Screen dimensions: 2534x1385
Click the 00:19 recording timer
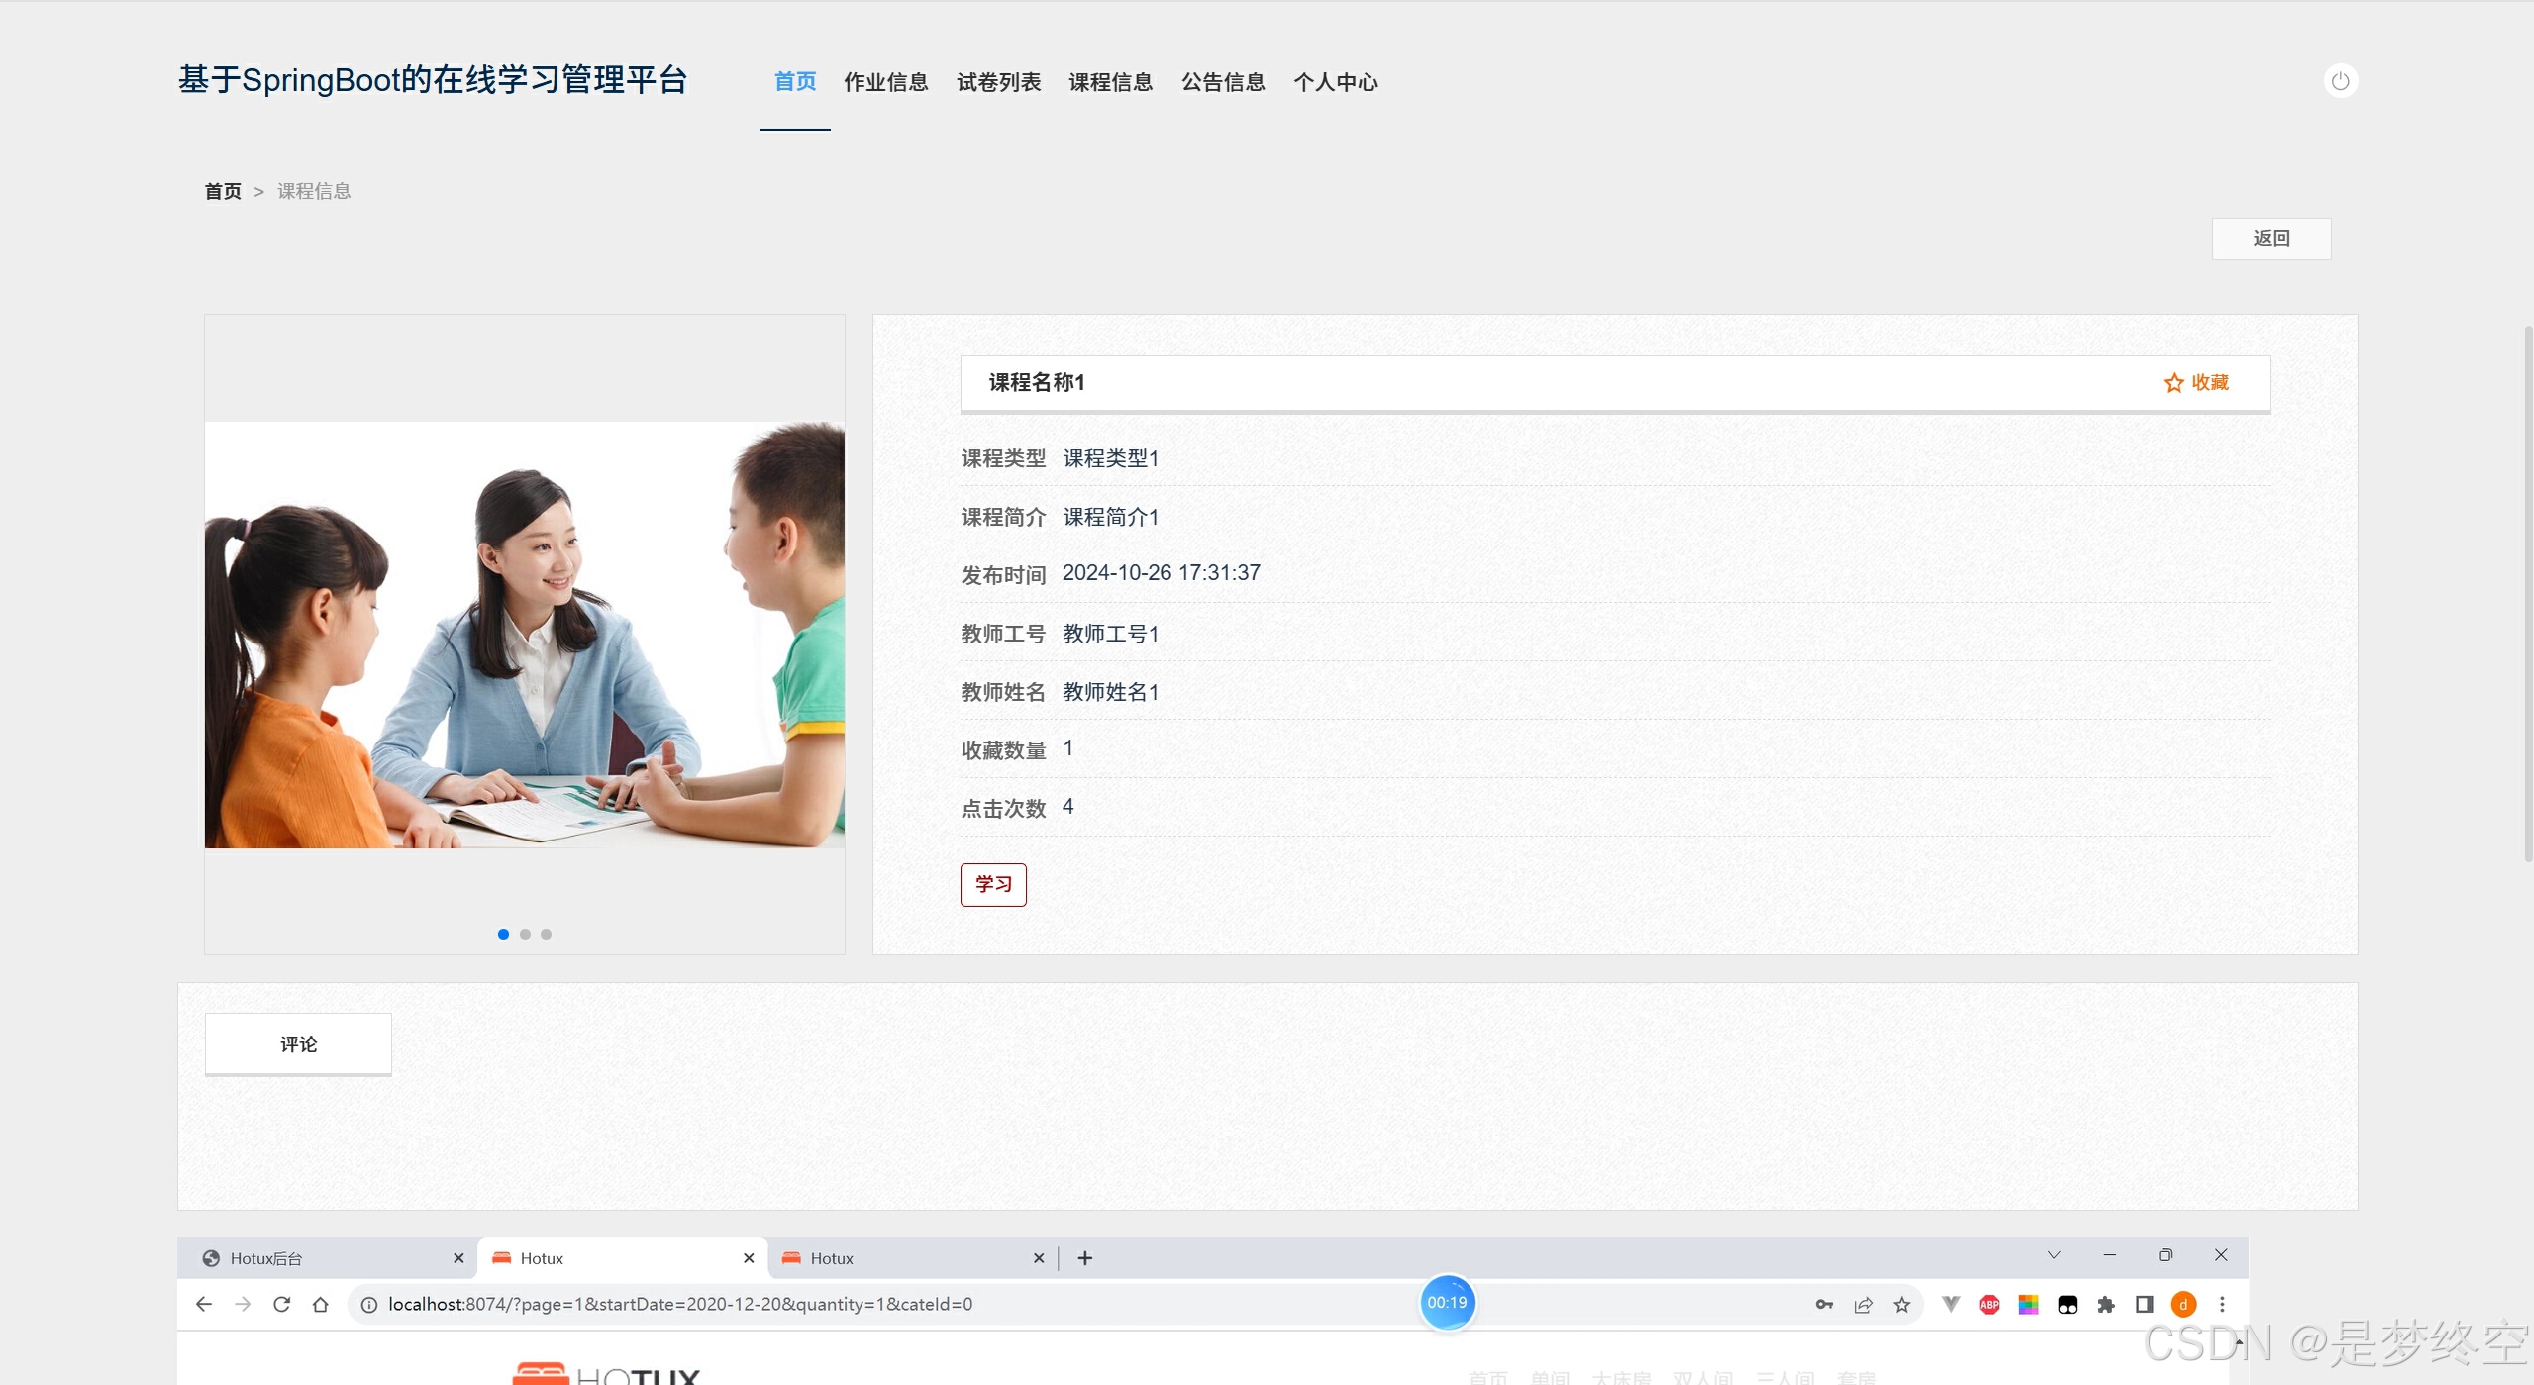pyautogui.click(x=1447, y=1302)
